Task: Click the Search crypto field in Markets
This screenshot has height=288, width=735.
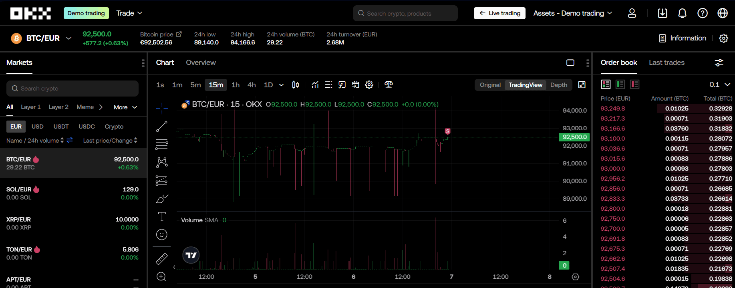Action: (72, 89)
